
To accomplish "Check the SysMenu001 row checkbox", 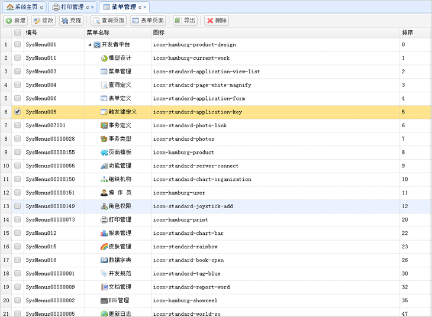I will (x=17, y=44).
